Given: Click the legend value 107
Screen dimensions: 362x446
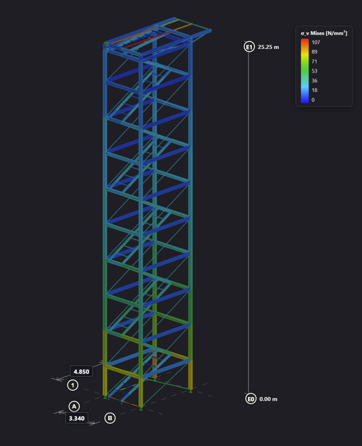Looking at the screenshot, I should pos(316,42).
